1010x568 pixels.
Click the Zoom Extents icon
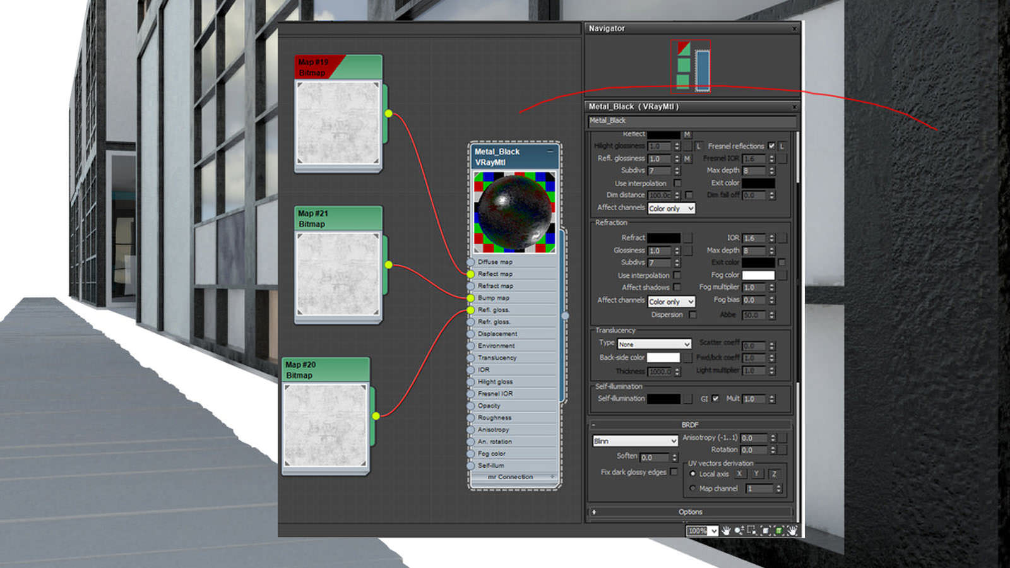click(x=766, y=531)
